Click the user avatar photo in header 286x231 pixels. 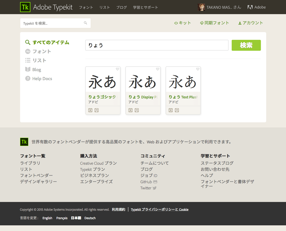click(201, 7)
